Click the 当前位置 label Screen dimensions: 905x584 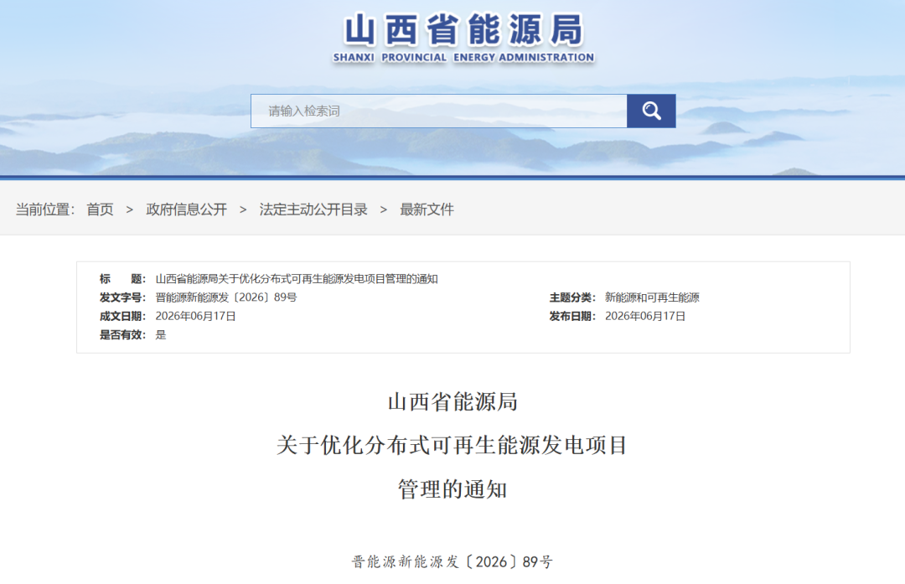tap(45, 209)
